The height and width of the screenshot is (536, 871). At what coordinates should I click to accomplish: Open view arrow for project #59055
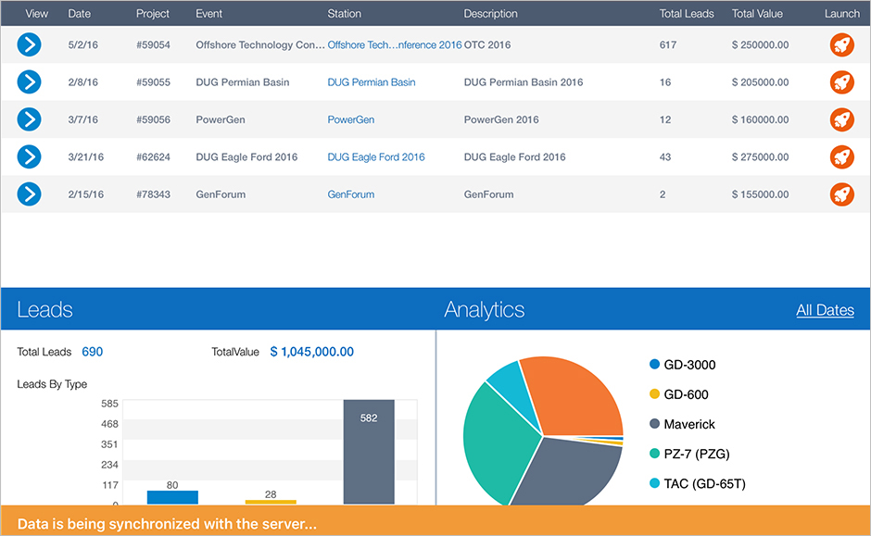click(x=30, y=82)
